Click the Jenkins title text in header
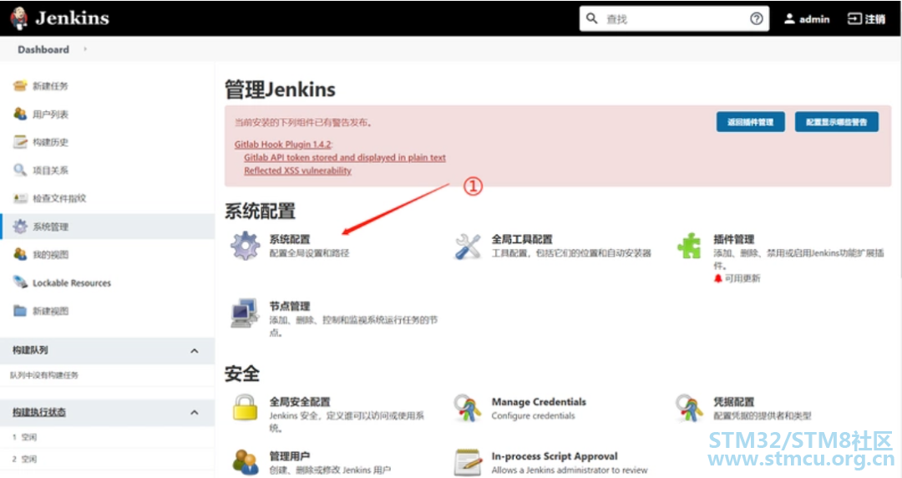This screenshot has height=478, width=902. [72, 18]
